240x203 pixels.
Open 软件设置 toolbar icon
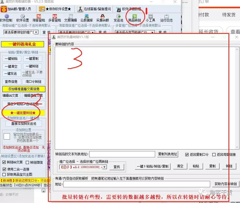[23, 18]
